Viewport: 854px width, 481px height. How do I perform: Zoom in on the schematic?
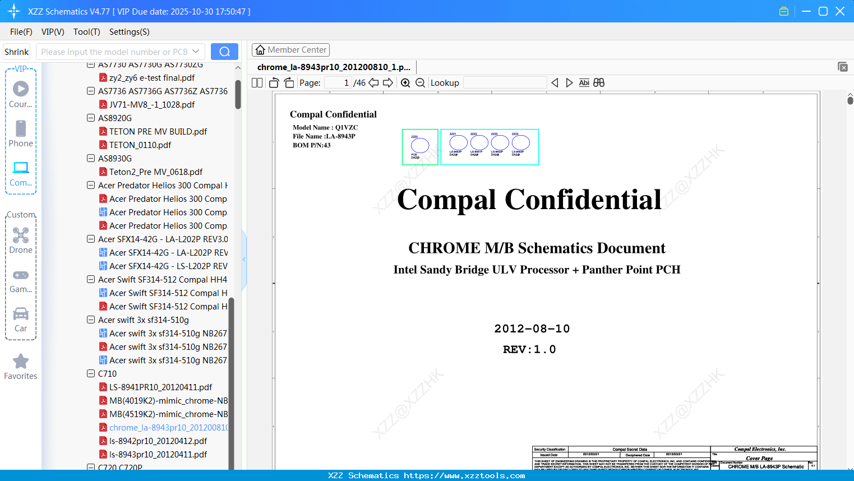(x=405, y=83)
